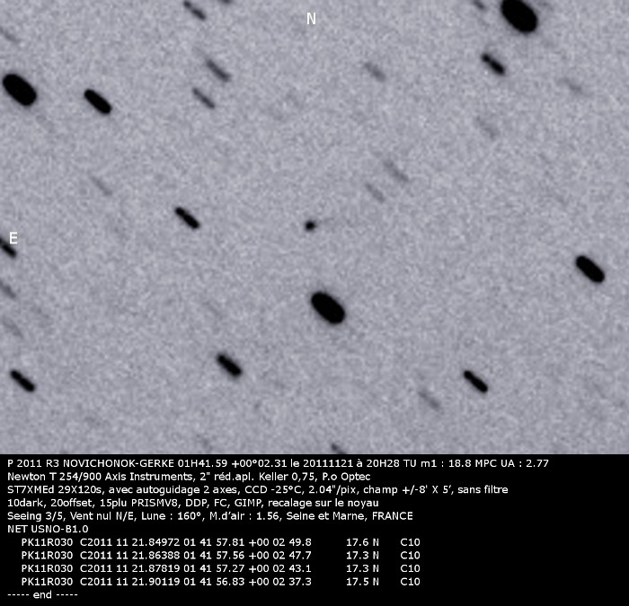Select the star trail in the lower-right area

[475, 382]
